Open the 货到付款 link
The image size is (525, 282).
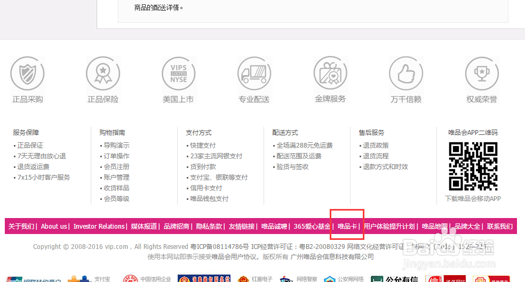(203, 167)
